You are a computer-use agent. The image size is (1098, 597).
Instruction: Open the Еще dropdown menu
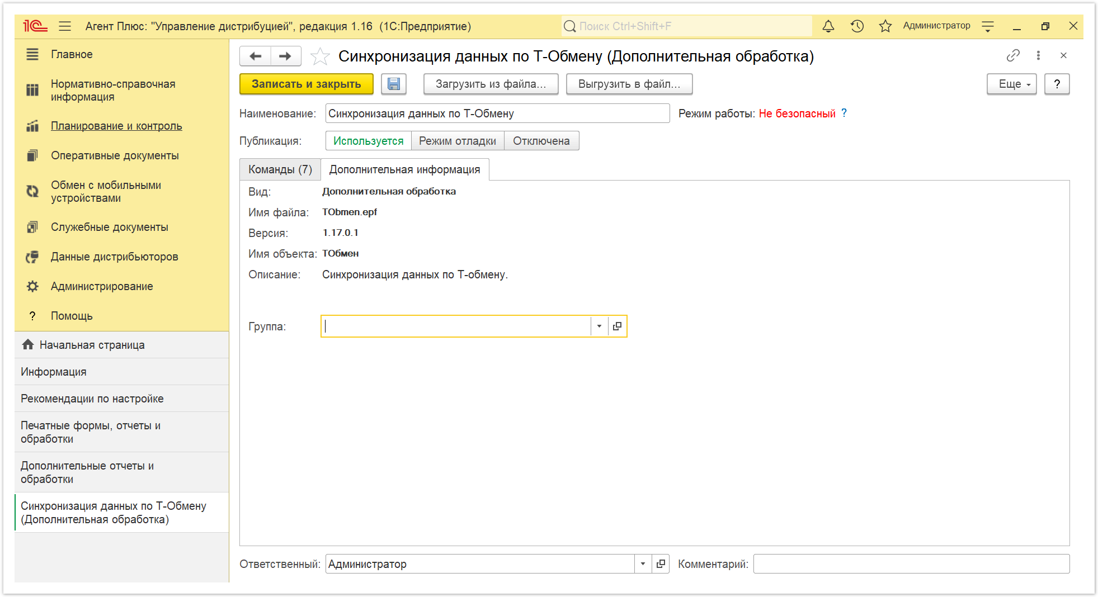[1012, 84]
